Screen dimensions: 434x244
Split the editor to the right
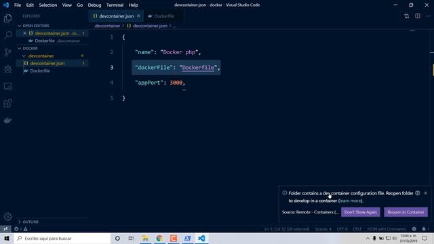pos(418,16)
